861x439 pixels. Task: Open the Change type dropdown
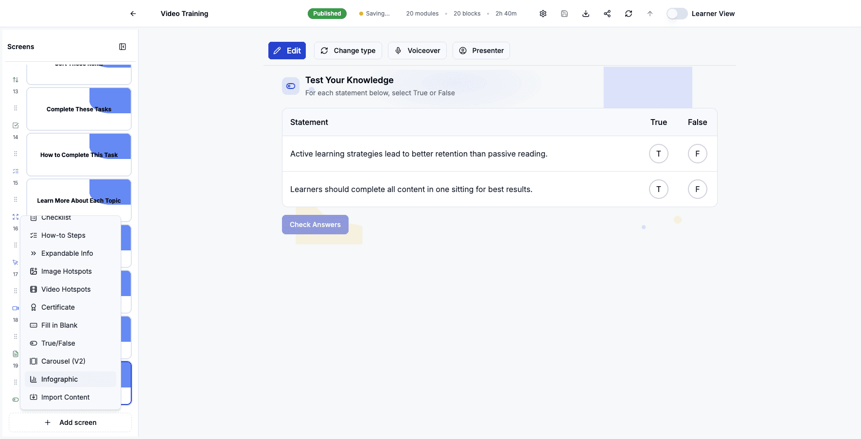pos(348,51)
